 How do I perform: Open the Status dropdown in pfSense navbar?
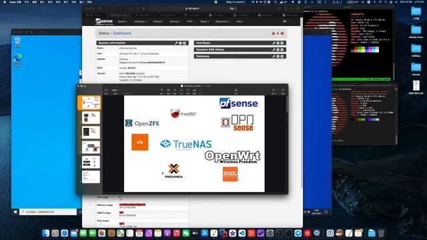click(x=205, y=21)
